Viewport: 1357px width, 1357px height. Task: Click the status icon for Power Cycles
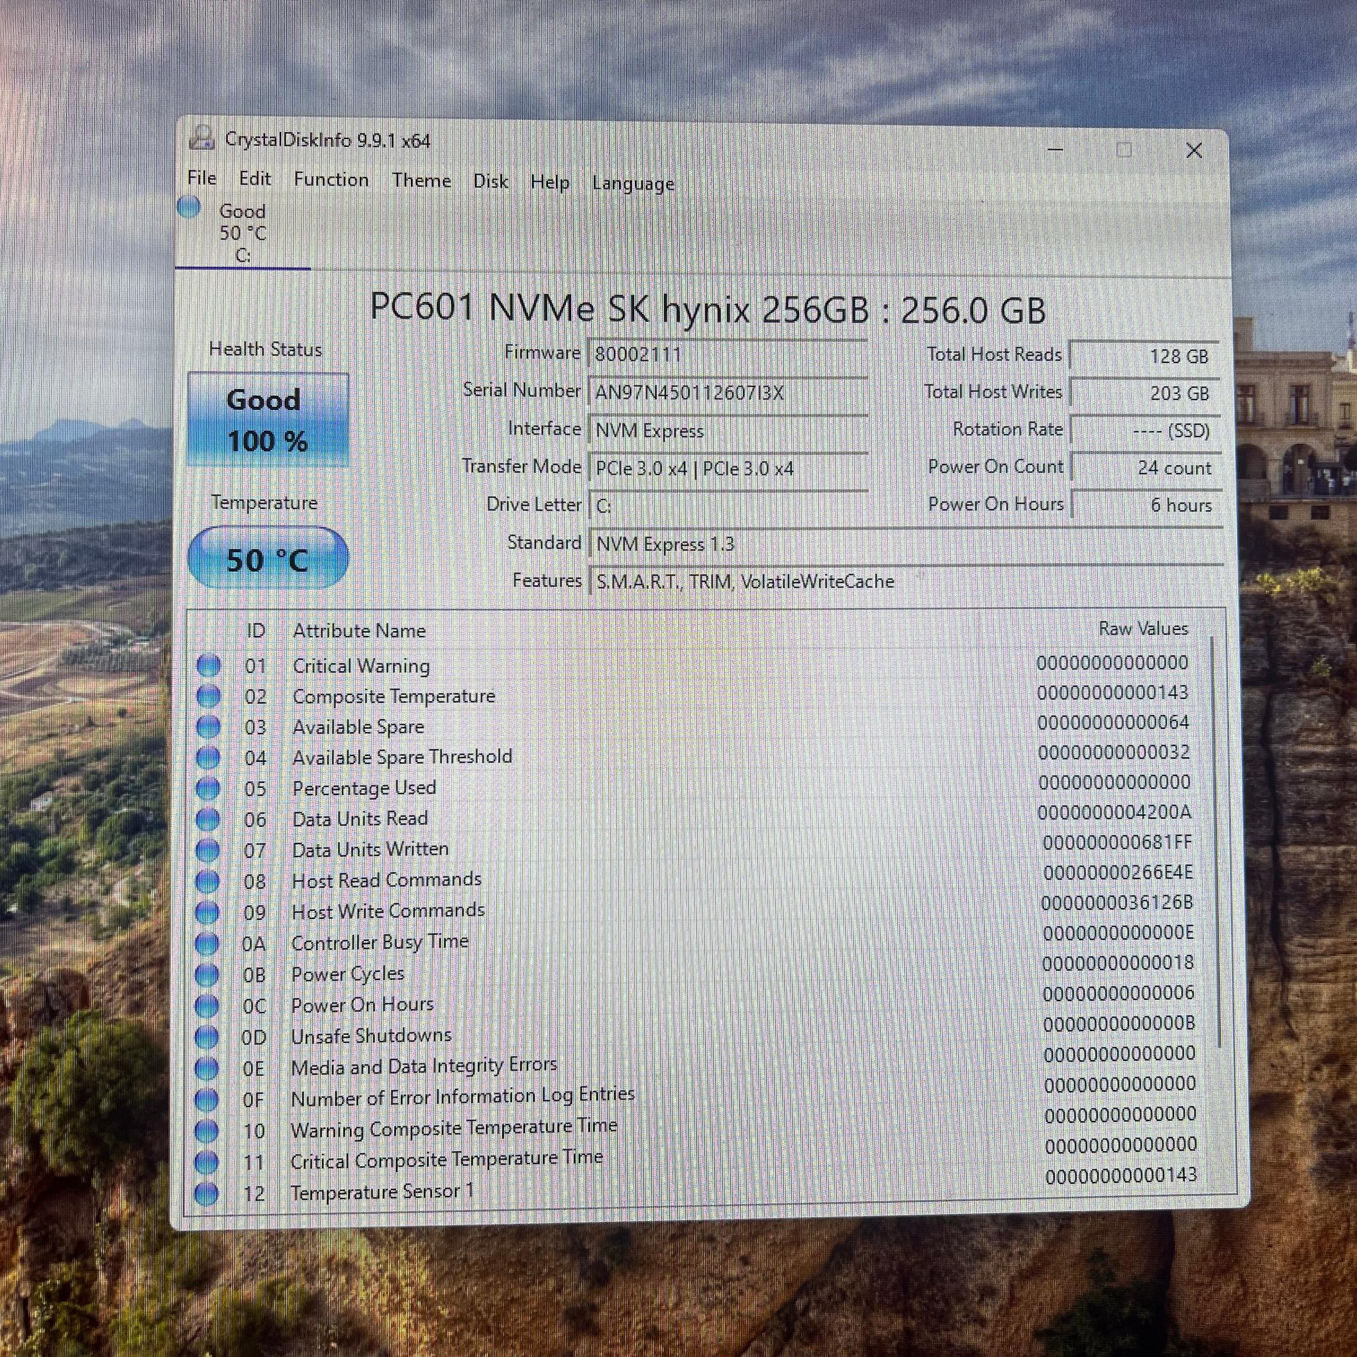[207, 974]
